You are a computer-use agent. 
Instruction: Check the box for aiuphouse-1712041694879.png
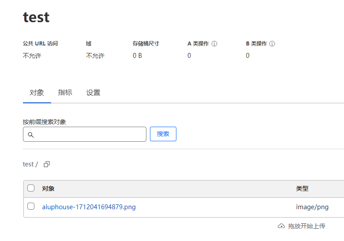31,207
